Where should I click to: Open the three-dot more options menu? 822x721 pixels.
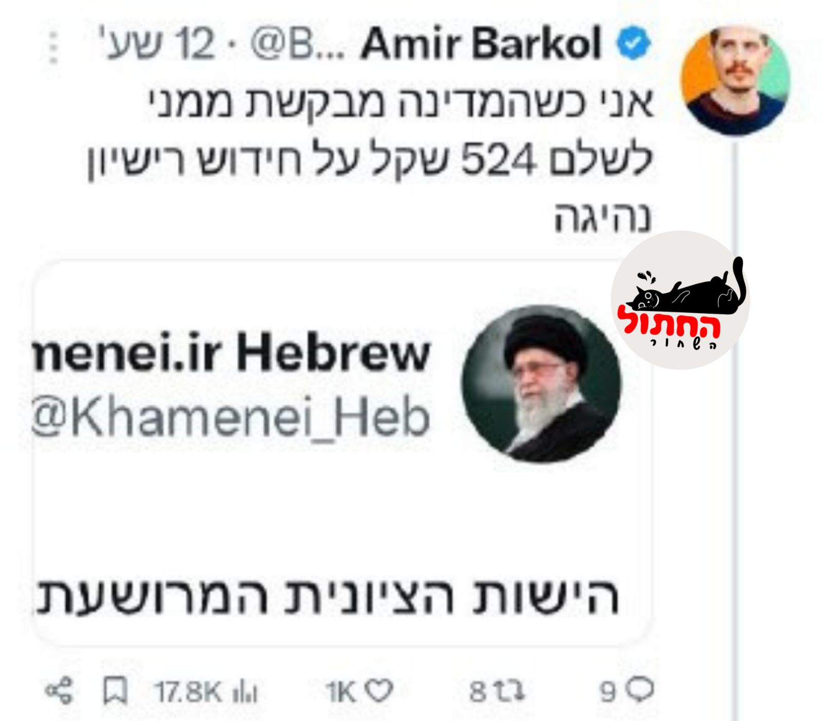54,47
